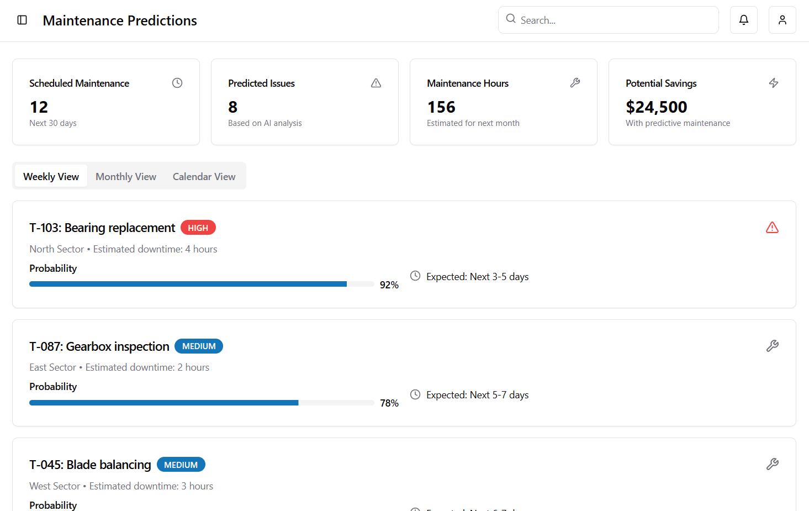
Task: Click the red alert icon on T-103
Action: pyautogui.click(x=772, y=228)
